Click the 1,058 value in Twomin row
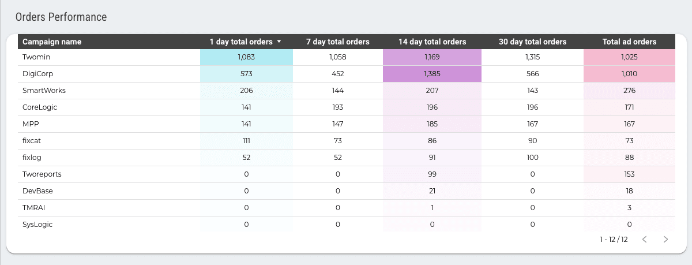This screenshot has height=265, width=692. click(x=337, y=57)
